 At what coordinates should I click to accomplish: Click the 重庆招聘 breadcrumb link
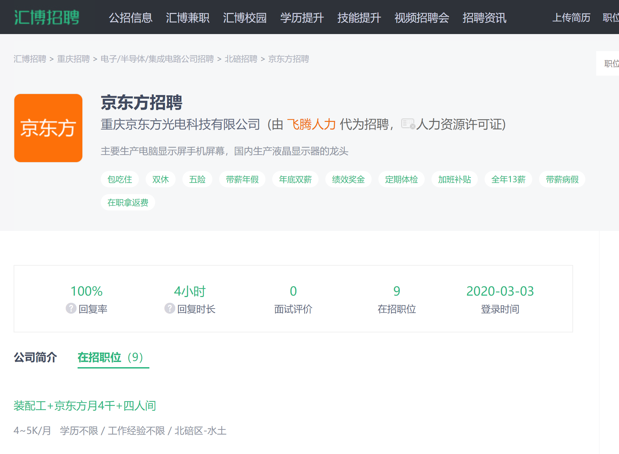click(74, 59)
